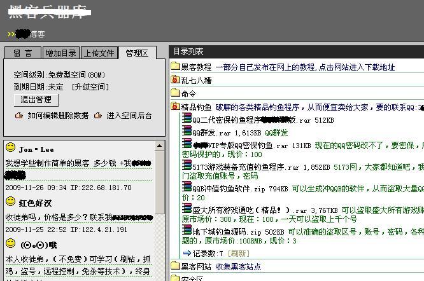Click the hand icon before 进入空间后台
Image resolution: width=424 pixels, height=281 pixels.
click(98, 116)
